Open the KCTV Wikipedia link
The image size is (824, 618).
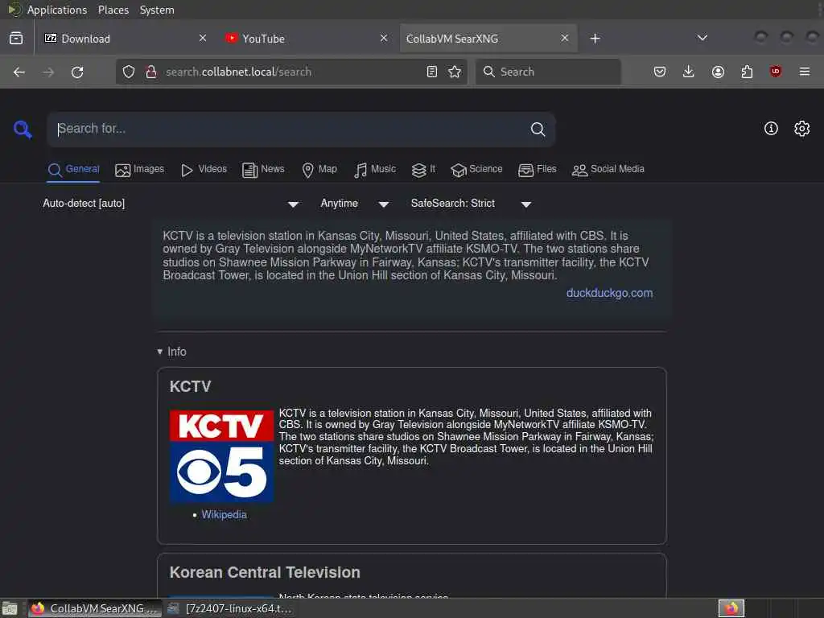click(x=224, y=514)
